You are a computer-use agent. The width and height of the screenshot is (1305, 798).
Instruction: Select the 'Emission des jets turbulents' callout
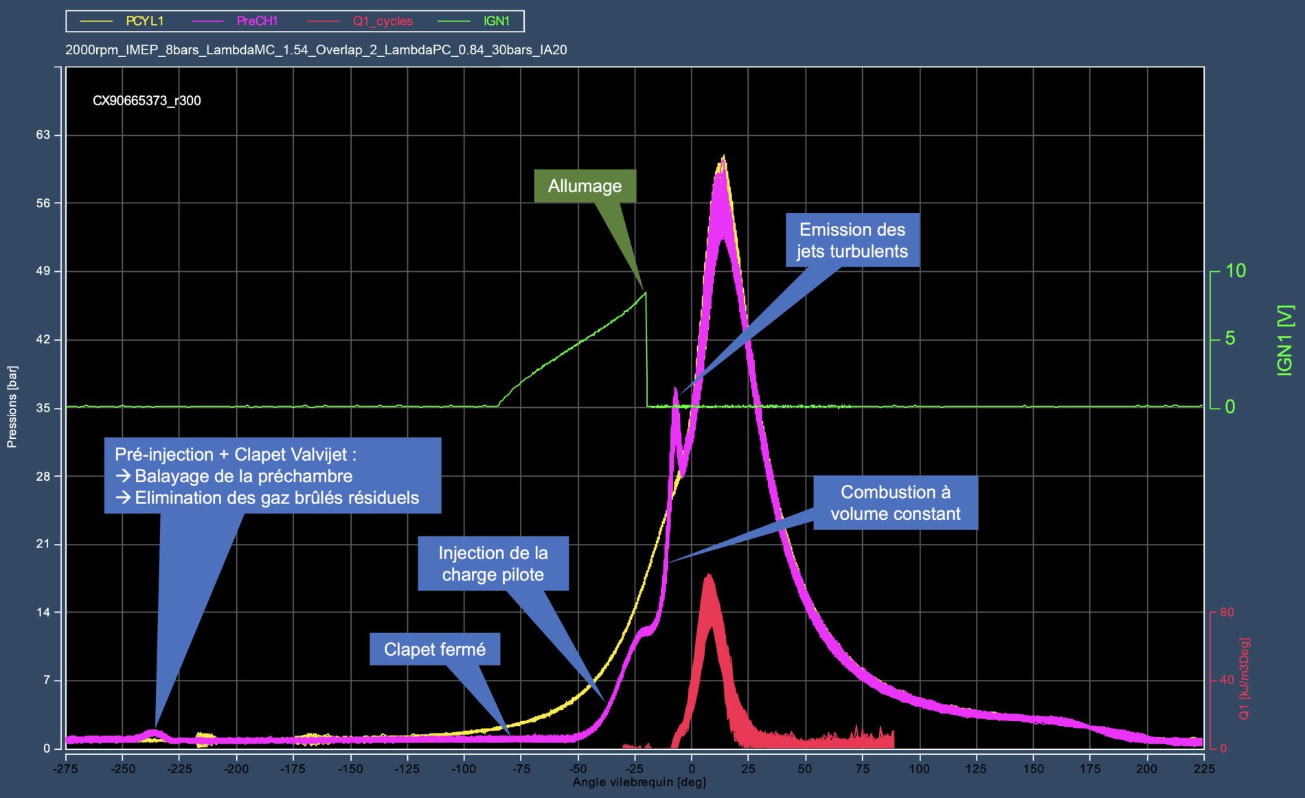coord(852,240)
